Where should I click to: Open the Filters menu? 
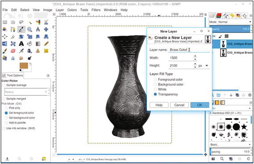[96, 10]
